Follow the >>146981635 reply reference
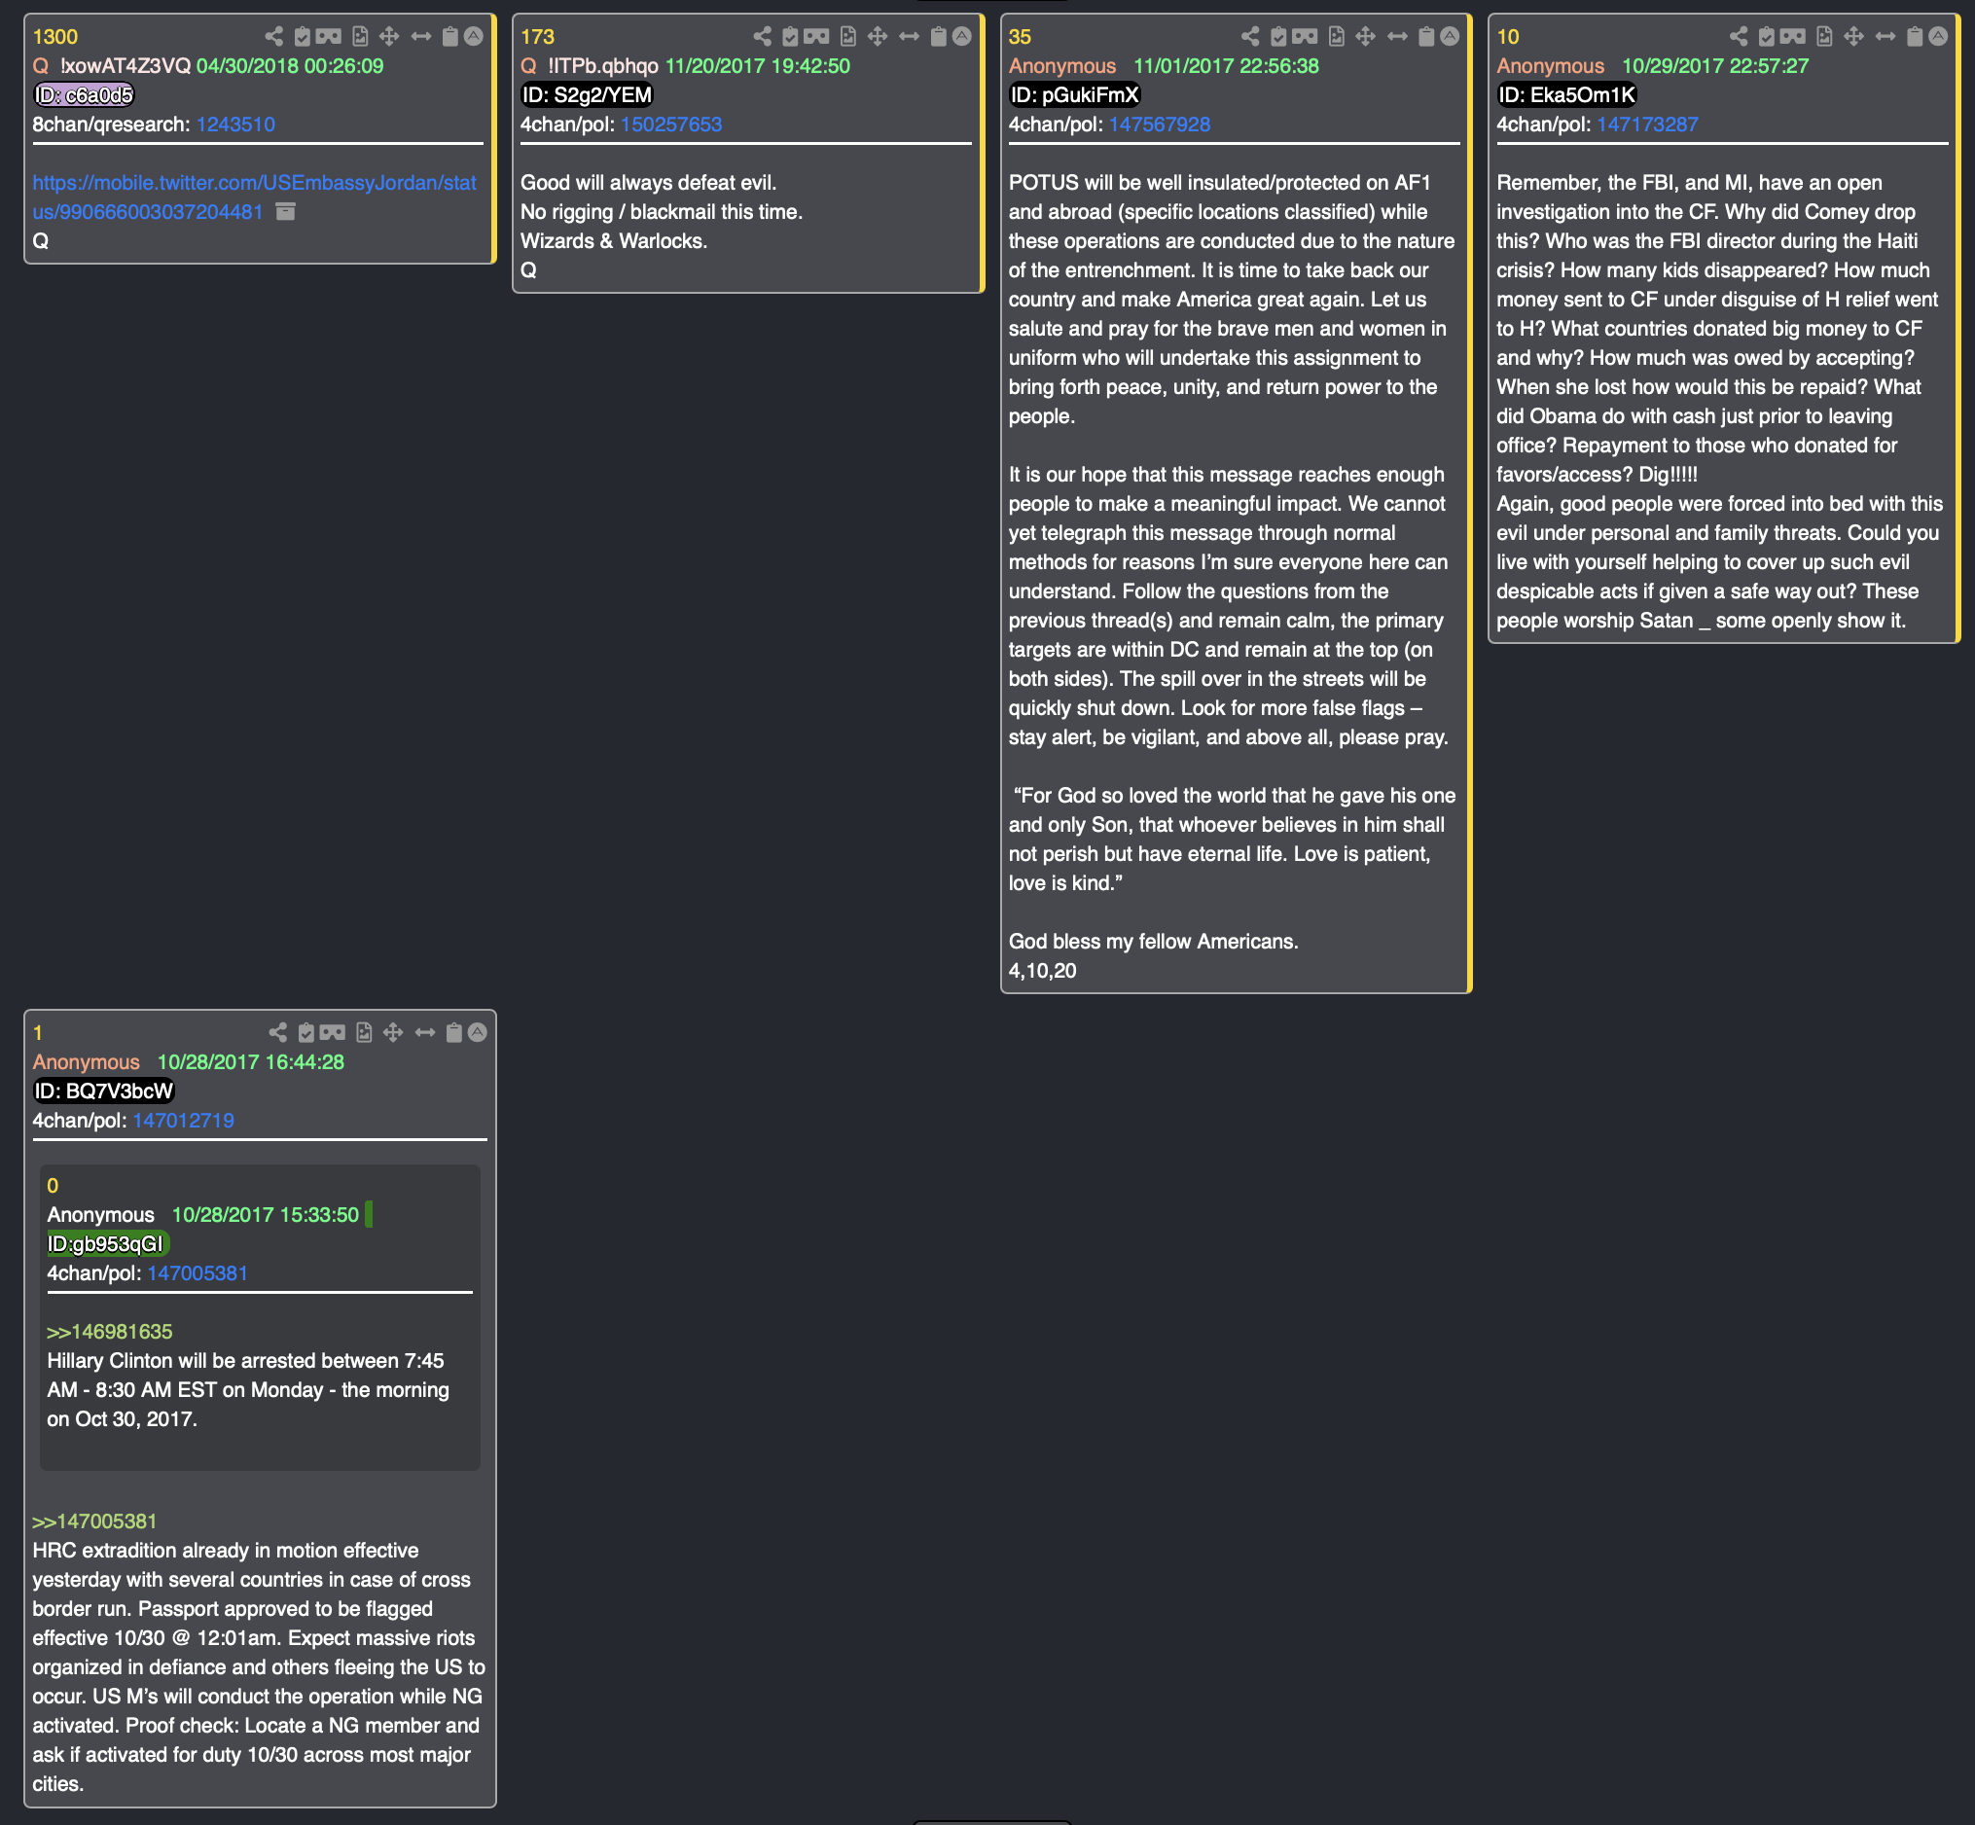 pos(110,1331)
